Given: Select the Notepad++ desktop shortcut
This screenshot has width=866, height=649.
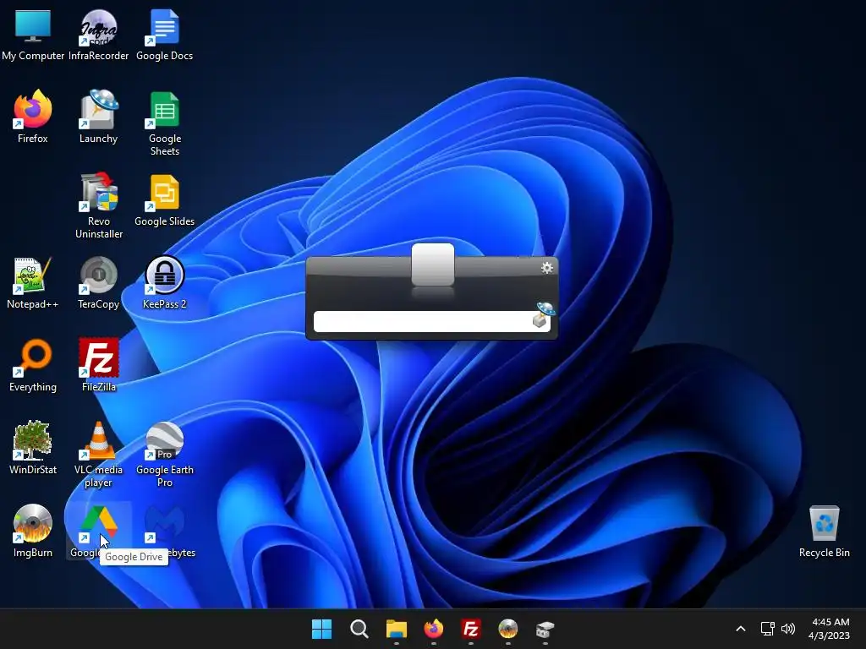Looking at the screenshot, I should pyautogui.click(x=33, y=282).
